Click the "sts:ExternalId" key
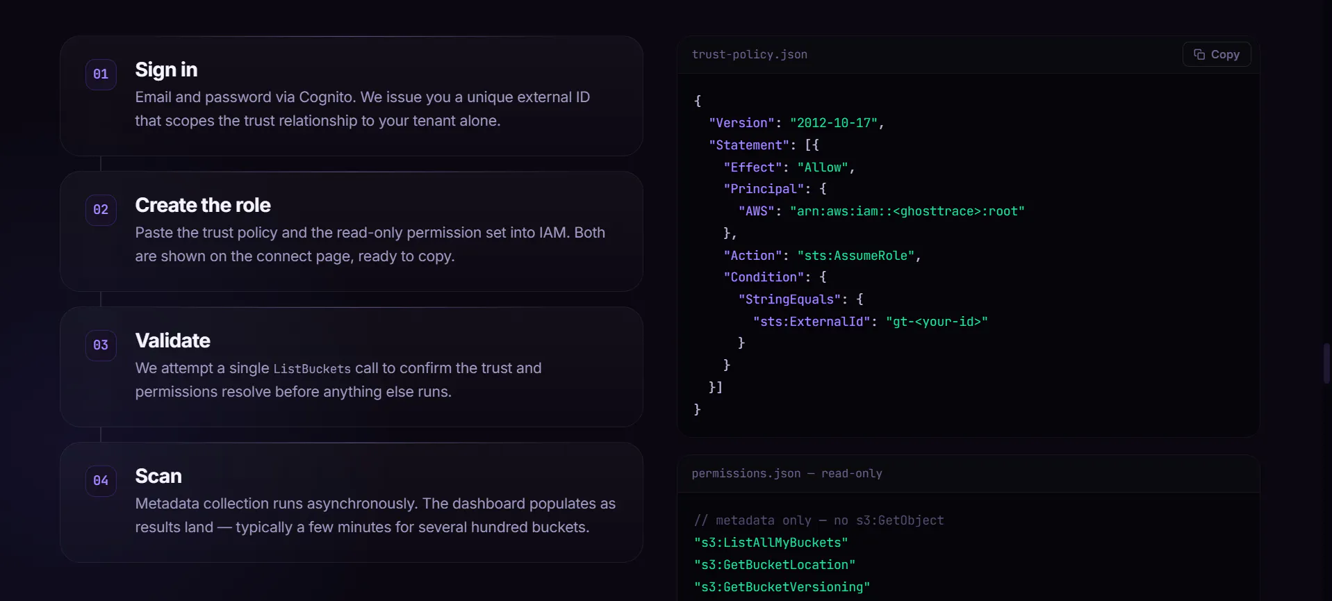1332x601 pixels. coord(812,322)
